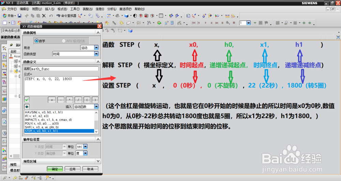Click the green back arrow icon
This screenshot has width=341, height=181.
pyautogui.click(x=304, y=23)
